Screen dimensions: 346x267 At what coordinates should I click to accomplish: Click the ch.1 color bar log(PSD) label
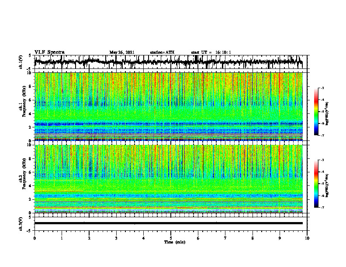327,114
